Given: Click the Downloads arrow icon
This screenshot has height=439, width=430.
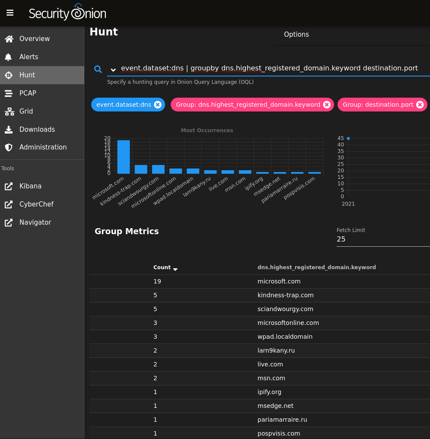Looking at the screenshot, I should tap(9, 130).
